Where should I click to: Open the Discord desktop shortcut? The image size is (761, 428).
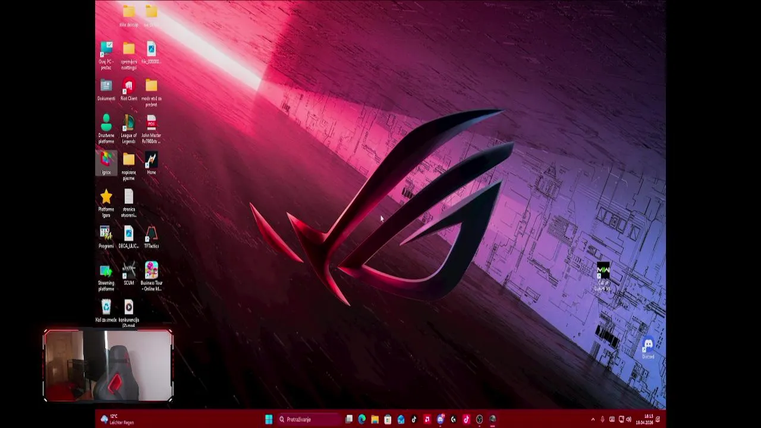pyautogui.click(x=648, y=348)
